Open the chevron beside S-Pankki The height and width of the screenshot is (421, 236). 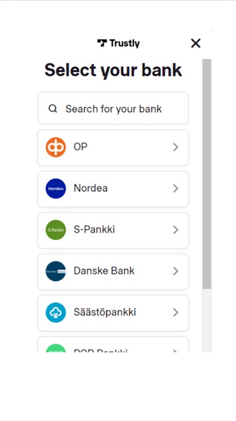[176, 230]
